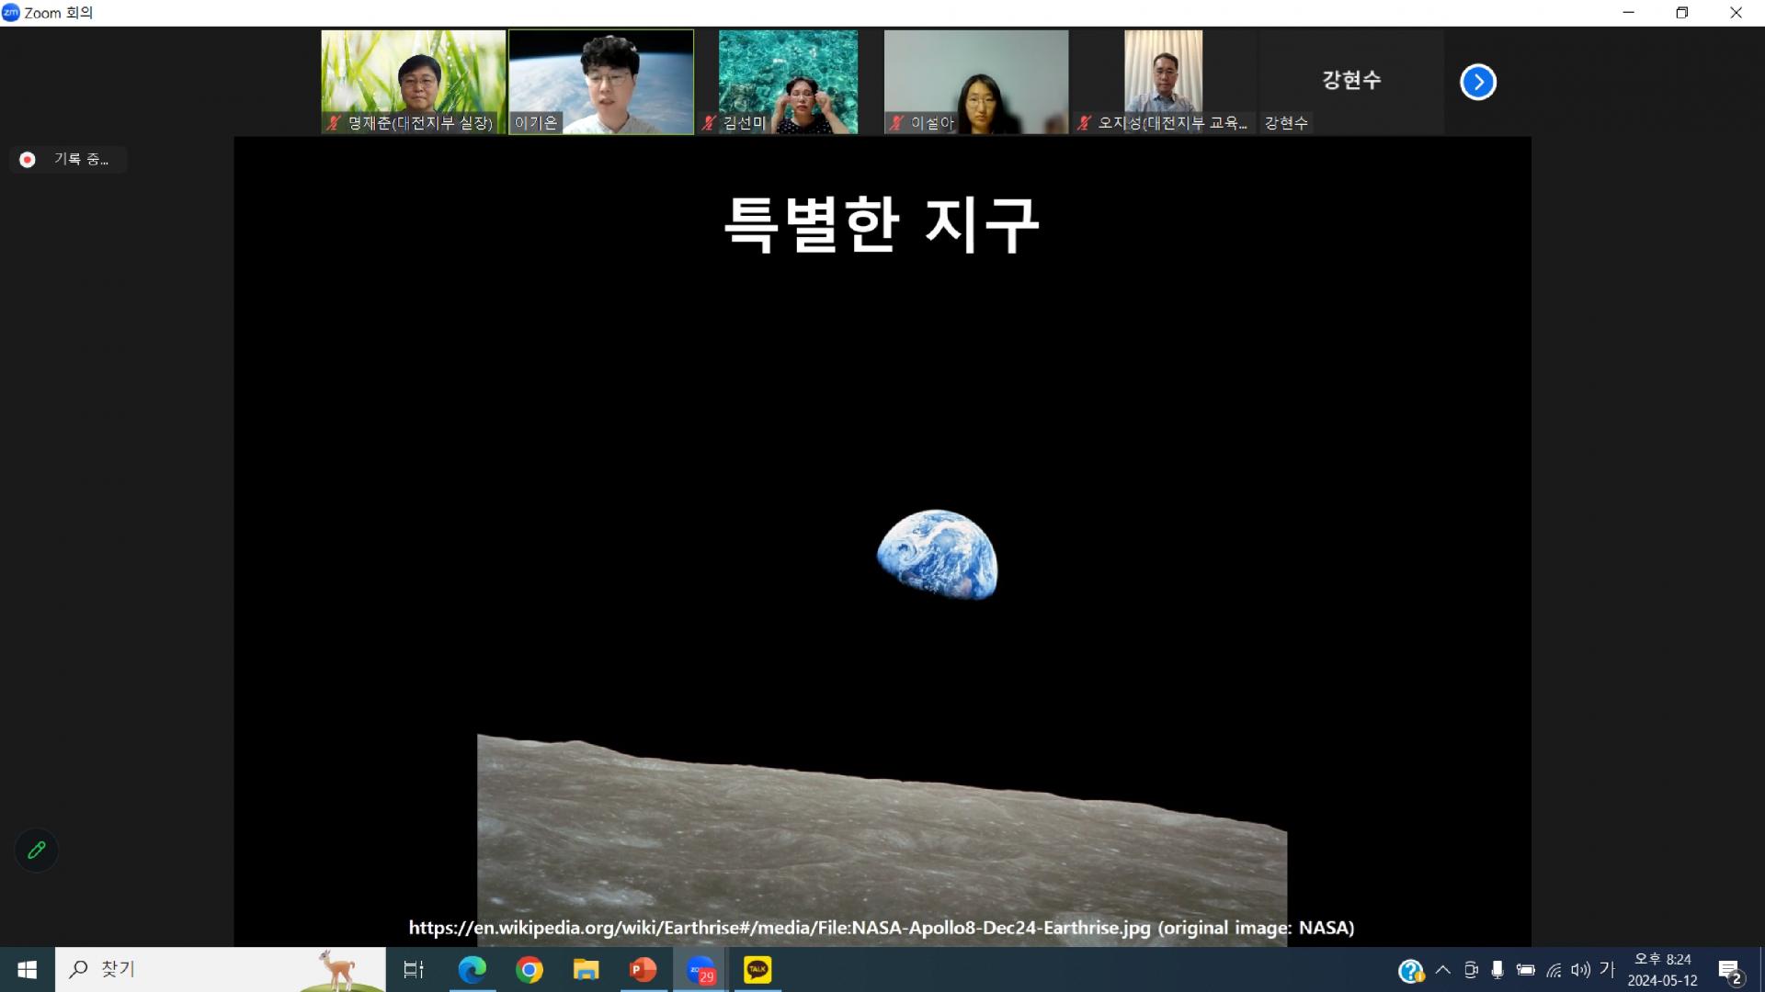
Task: Click the red recording indicator dot
Action: point(28,160)
